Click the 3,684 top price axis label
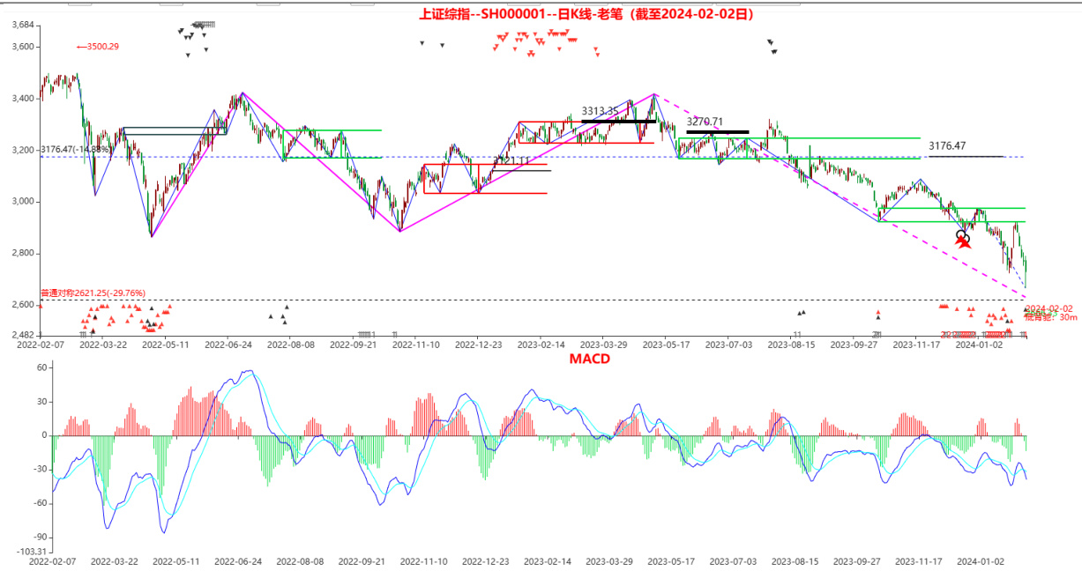 click(x=22, y=25)
